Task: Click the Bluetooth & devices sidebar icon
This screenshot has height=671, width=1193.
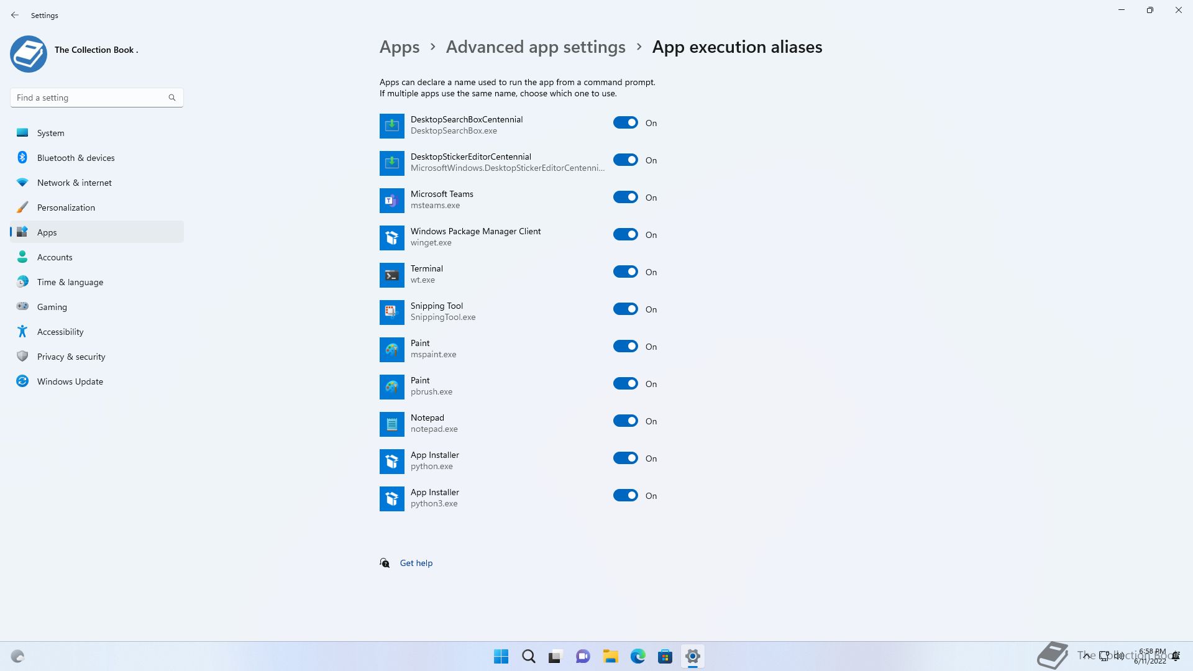Action: (22, 158)
